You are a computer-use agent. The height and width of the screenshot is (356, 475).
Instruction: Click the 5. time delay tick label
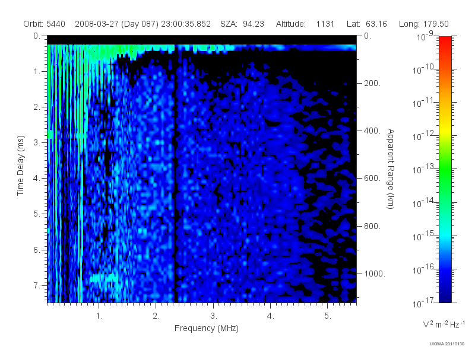tap(37, 214)
